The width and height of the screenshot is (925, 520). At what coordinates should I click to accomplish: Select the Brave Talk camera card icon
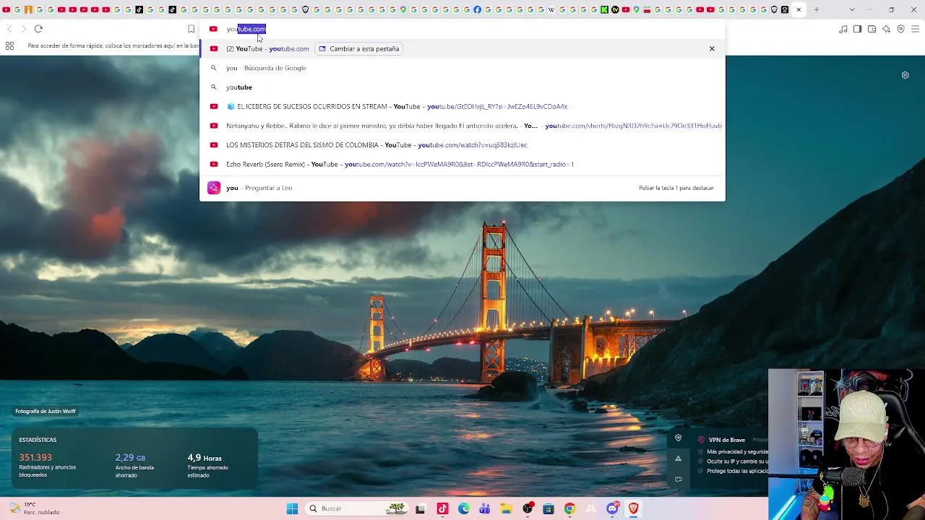[x=678, y=479]
